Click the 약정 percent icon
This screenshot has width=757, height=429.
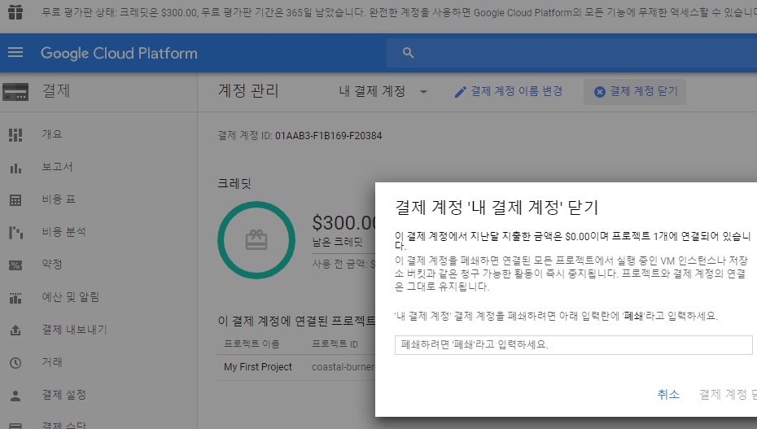[15, 265]
